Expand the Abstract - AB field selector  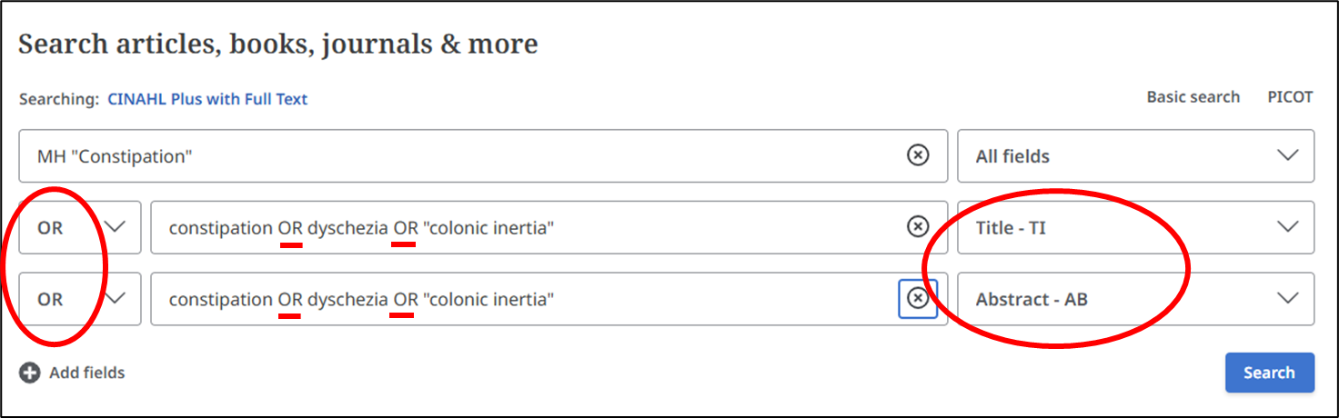pyautogui.click(x=1135, y=299)
